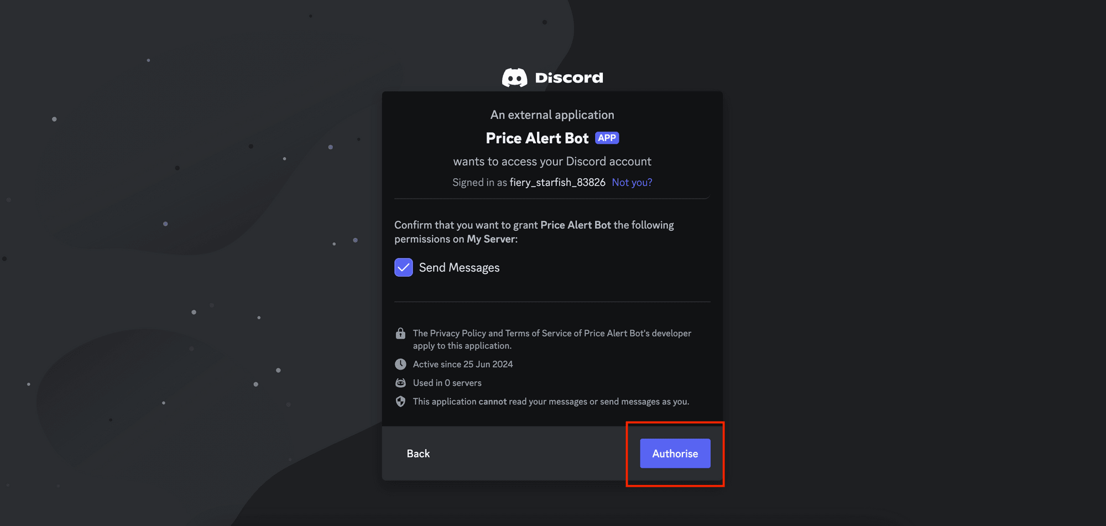The width and height of the screenshot is (1106, 526).
Task: Click the Back button
Action: pos(419,453)
